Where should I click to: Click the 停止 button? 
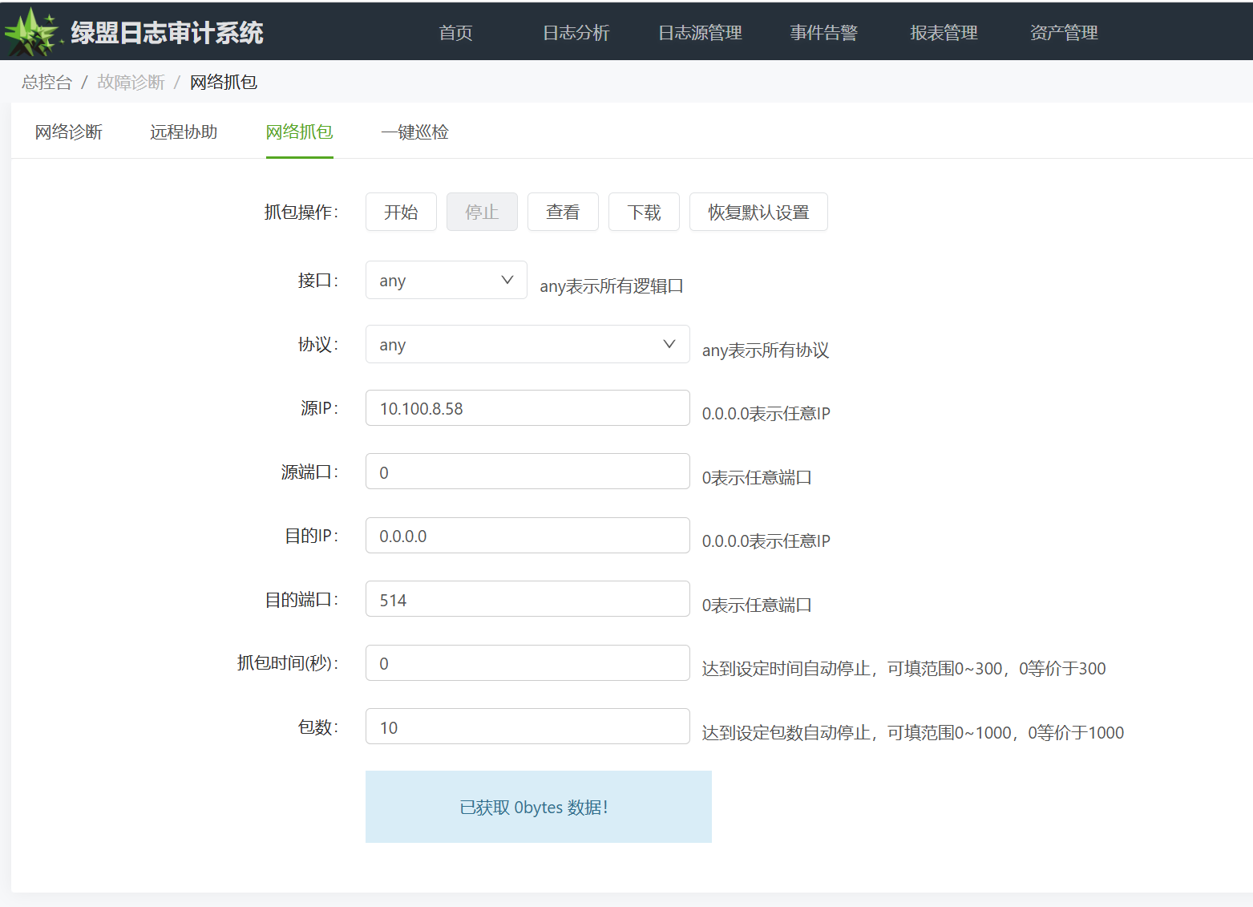click(482, 212)
